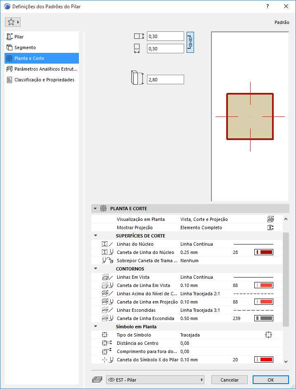The image size is (296, 389).
Task: Open Linha Tracejada 2:1 line type
Action: [x=200, y=294]
